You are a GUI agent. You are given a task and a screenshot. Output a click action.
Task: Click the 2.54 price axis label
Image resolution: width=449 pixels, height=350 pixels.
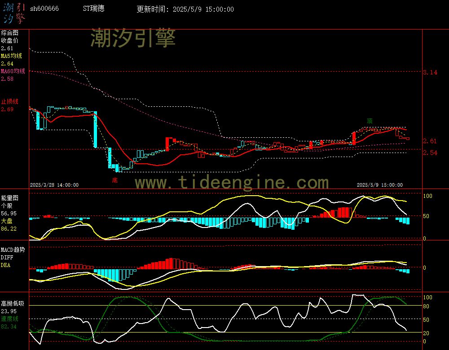430,153
